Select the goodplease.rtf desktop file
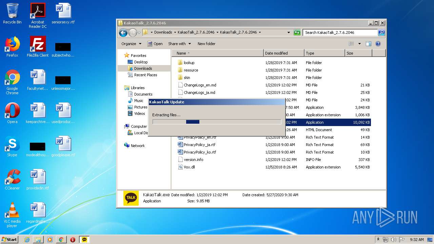The height and width of the screenshot is (244, 434). [63, 146]
